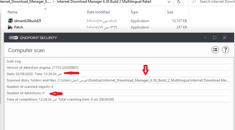This screenshot has width=235, height=130.
Task: Select the Patch application file icon
Action: click(x=10, y=27)
